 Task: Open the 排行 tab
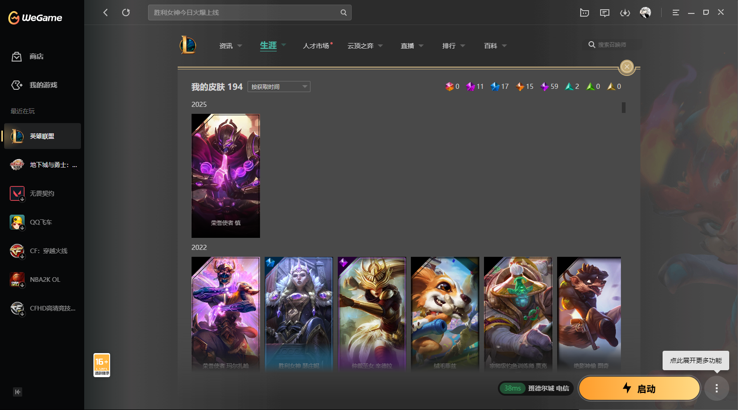click(449, 46)
